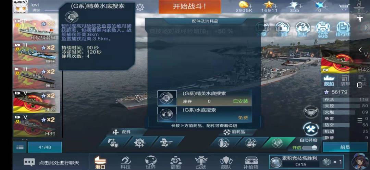Start battle with the 开始战斗 button
Viewport: 370px width, 170px height.
[x=190, y=6]
